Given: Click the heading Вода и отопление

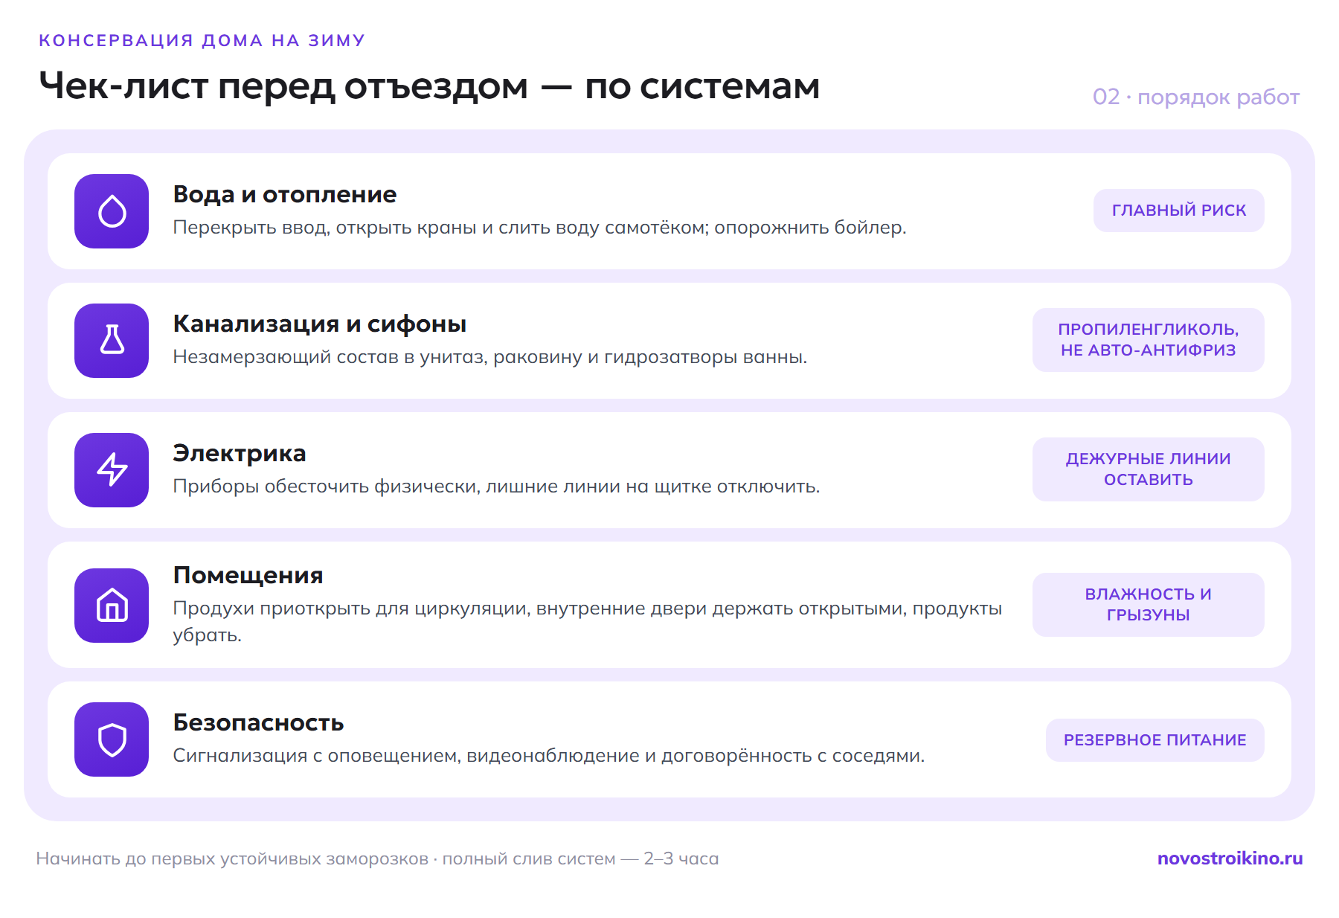Looking at the screenshot, I should point(285,194).
